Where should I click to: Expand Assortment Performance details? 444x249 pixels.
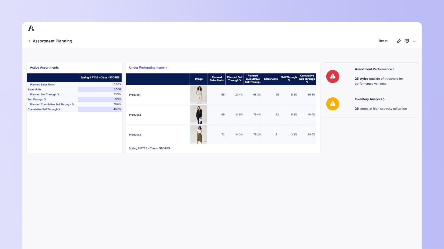pos(374,69)
